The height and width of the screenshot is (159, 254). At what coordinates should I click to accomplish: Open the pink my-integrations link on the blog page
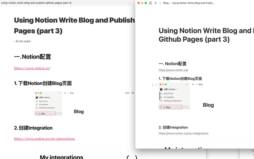[44, 138]
